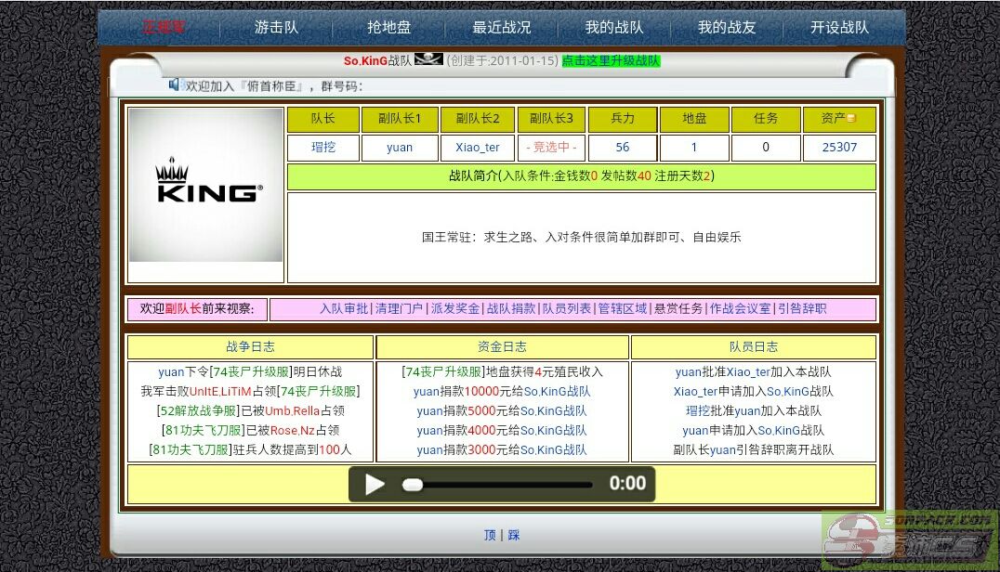Click 开设战队 in the top menu
The image size is (1000, 572).
coord(839,27)
